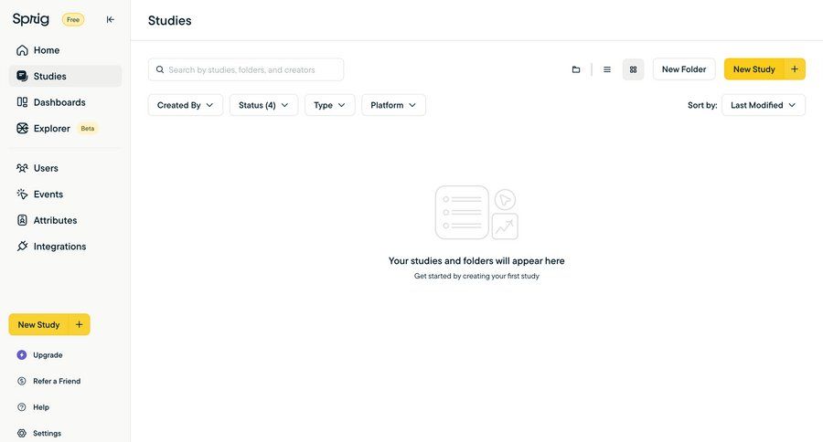Screen dimensions: 823x442
Task: Switch to grid view
Action: click(x=633, y=69)
